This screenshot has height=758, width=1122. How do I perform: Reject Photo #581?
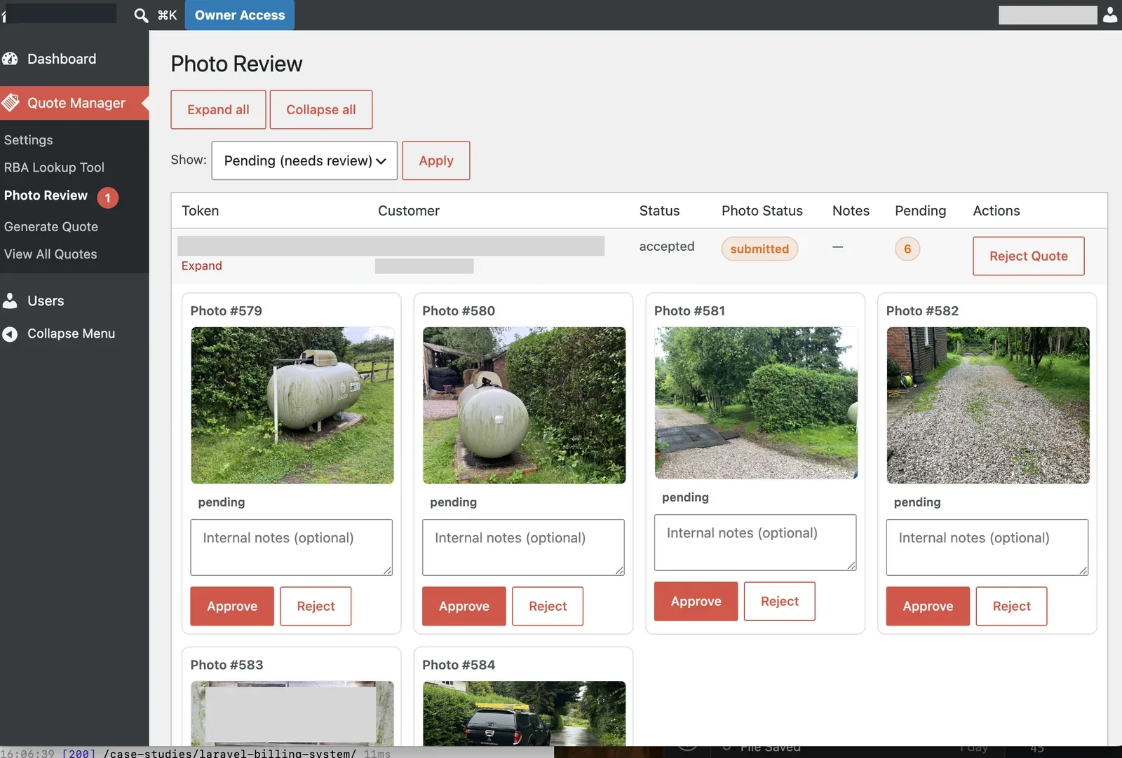point(780,601)
